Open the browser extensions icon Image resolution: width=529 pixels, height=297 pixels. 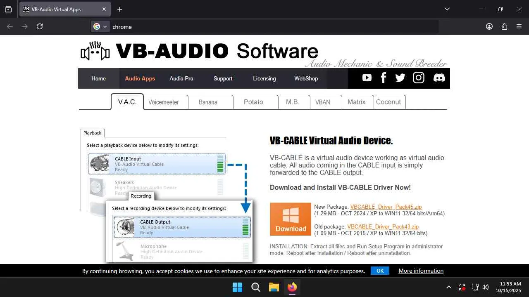pyautogui.click(x=504, y=26)
